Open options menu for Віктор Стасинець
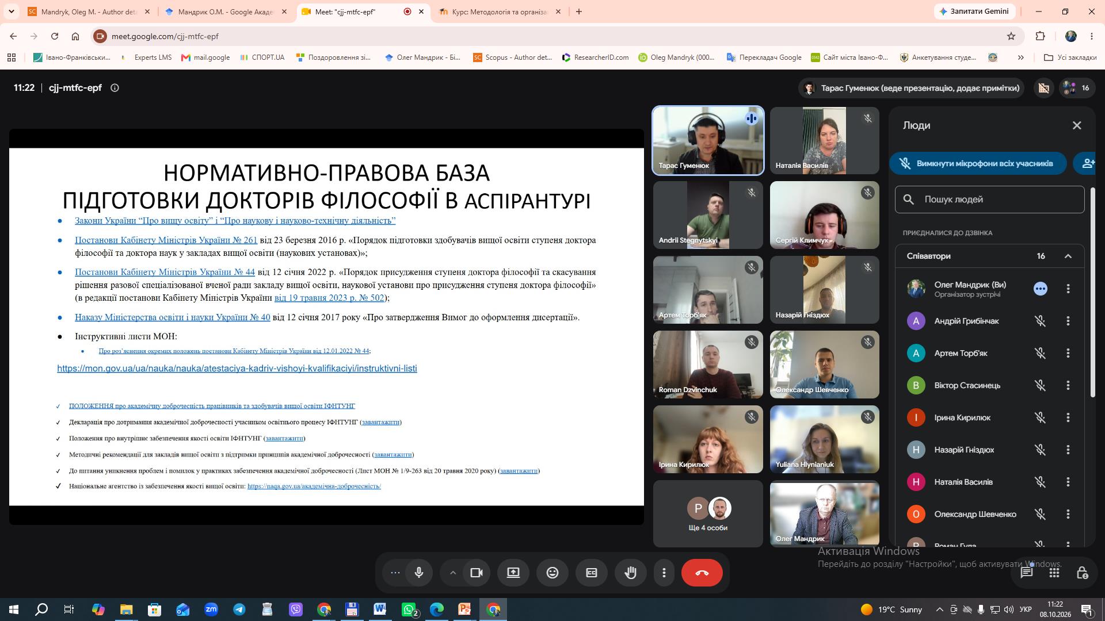Viewport: 1105px width, 621px height. (x=1068, y=385)
